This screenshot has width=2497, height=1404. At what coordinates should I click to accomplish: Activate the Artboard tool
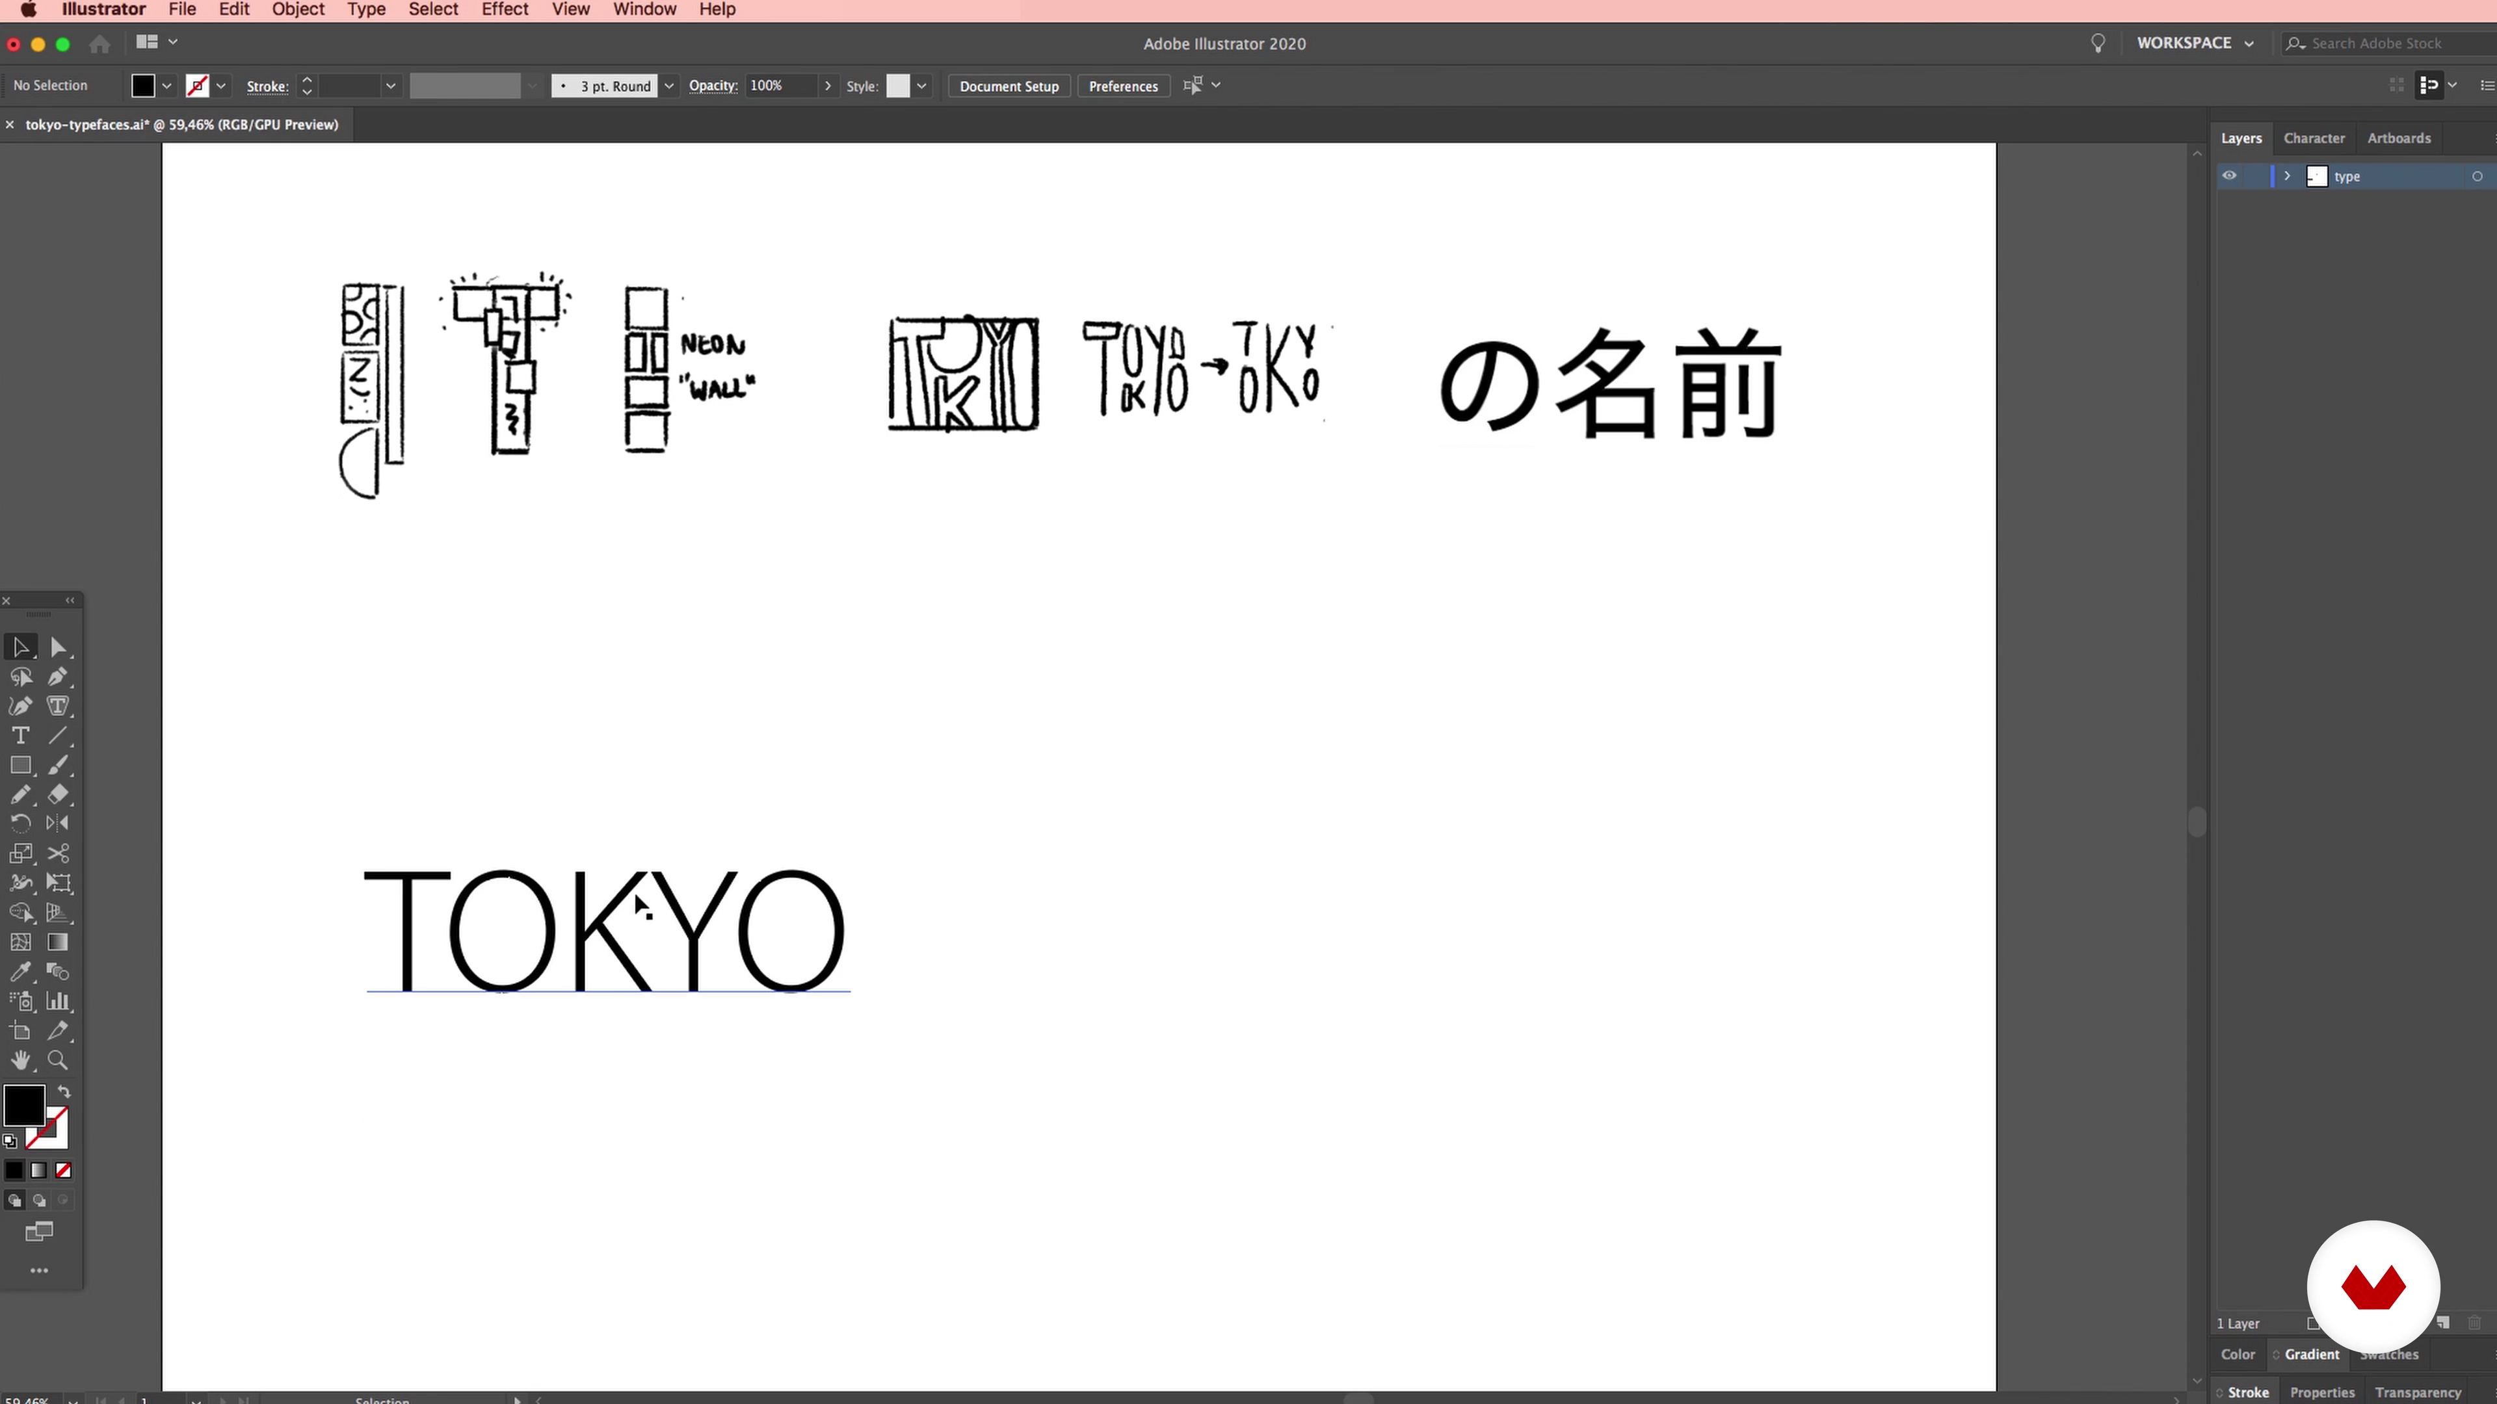[x=20, y=1031]
